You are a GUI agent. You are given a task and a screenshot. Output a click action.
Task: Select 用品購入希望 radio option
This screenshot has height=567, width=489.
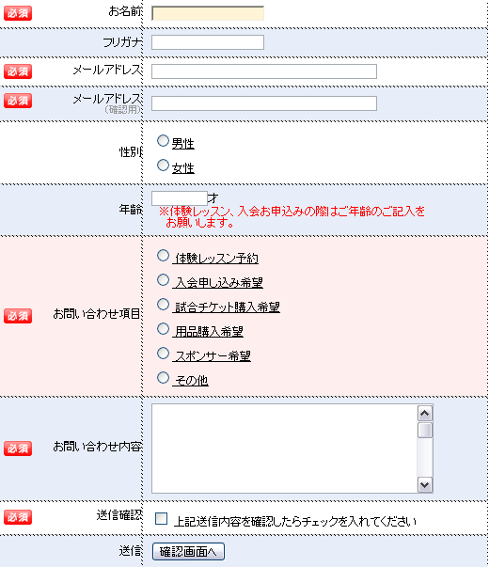coord(163,329)
